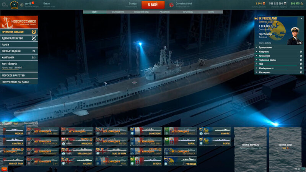
Task: Open the Премиум магазин menu
Action: click(19, 32)
